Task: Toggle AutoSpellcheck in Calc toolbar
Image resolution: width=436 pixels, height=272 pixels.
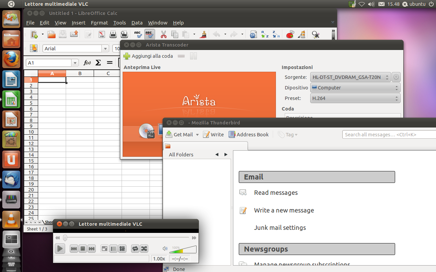Action: coord(150,34)
